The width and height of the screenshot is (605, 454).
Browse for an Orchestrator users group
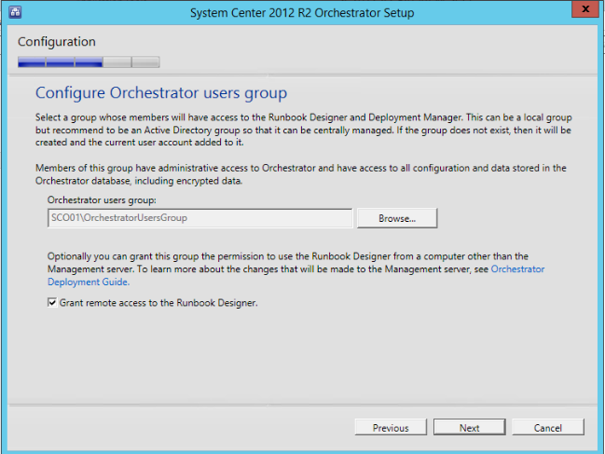pos(396,218)
